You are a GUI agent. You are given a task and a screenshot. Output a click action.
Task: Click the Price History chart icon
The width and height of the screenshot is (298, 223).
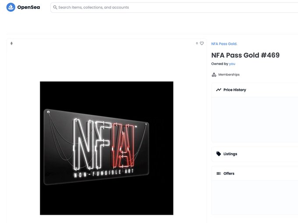click(x=219, y=90)
